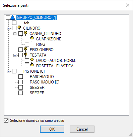Select the .tab tree entry
133x137 pixels.
26,23
